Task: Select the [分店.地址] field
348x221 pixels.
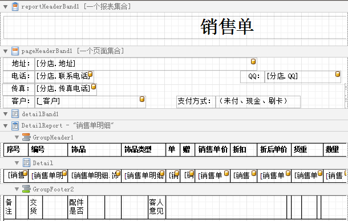Action: [x=146, y=64]
